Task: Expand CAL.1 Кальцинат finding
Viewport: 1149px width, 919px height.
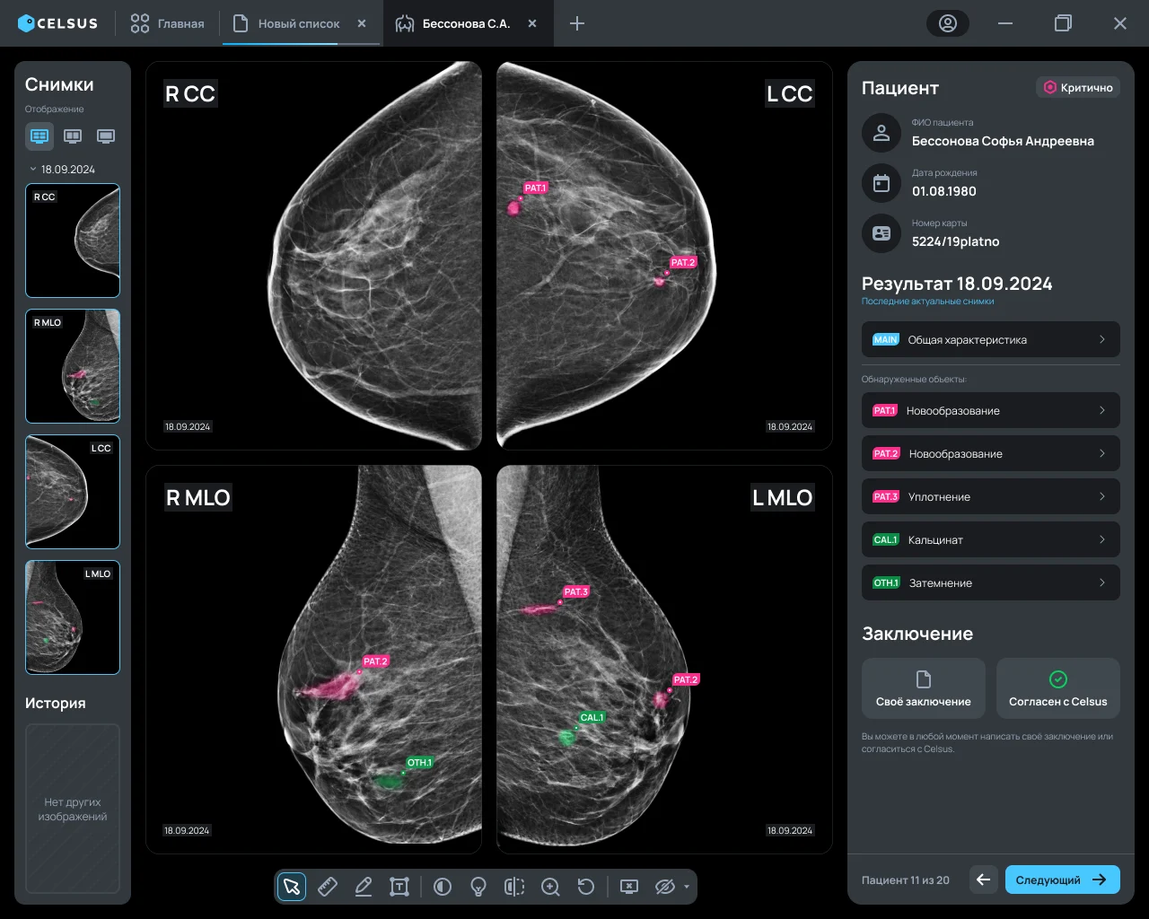Action: [x=991, y=539]
